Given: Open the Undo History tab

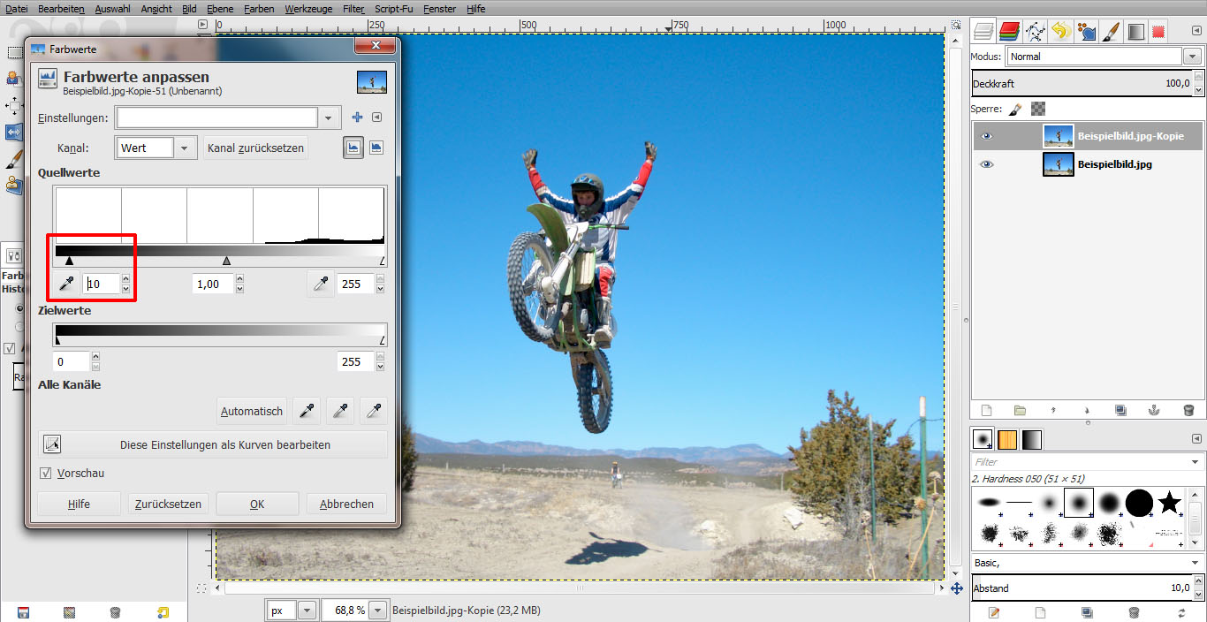Looking at the screenshot, I should (x=1060, y=30).
